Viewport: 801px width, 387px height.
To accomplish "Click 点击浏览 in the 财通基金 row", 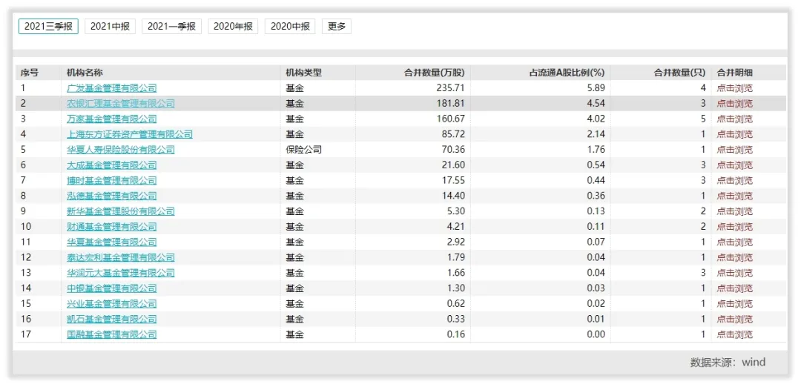I will pos(734,227).
